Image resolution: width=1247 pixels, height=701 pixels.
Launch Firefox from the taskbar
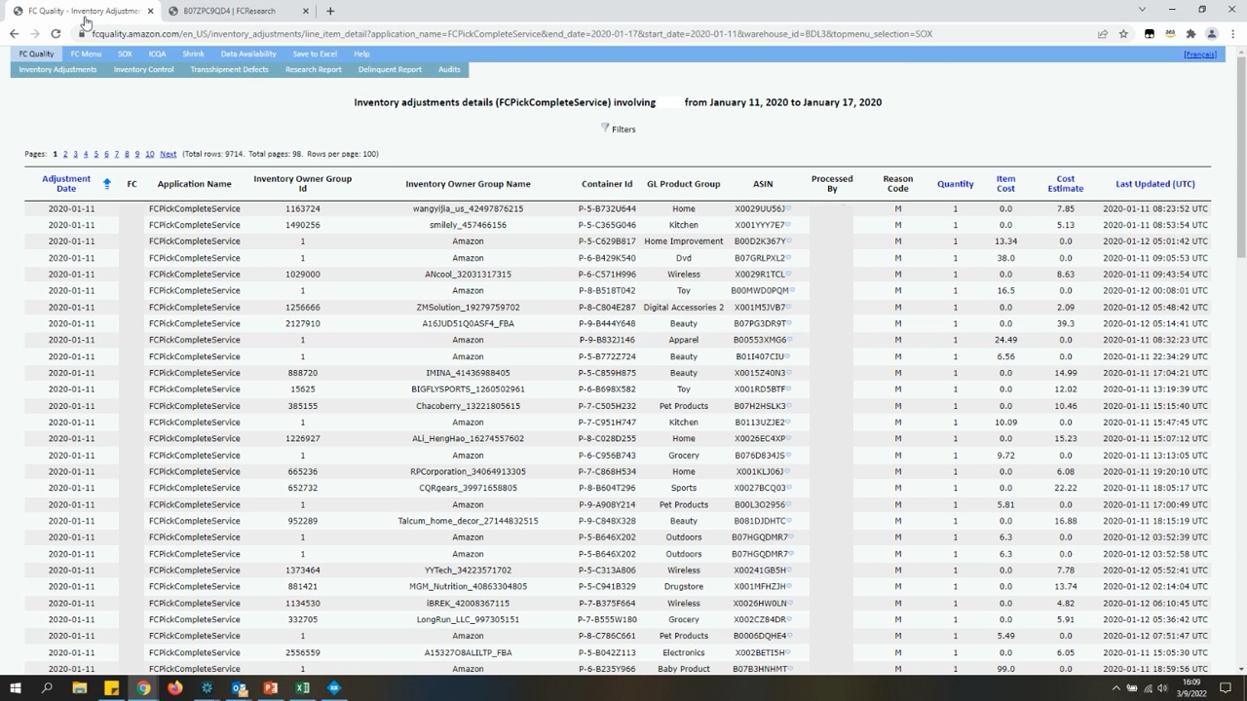click(174, 688)
